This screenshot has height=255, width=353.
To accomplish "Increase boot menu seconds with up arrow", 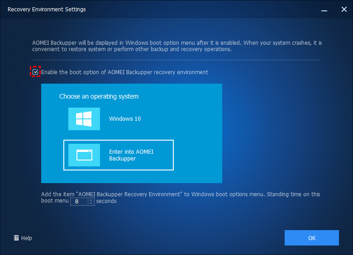I will tap(91, 200).
